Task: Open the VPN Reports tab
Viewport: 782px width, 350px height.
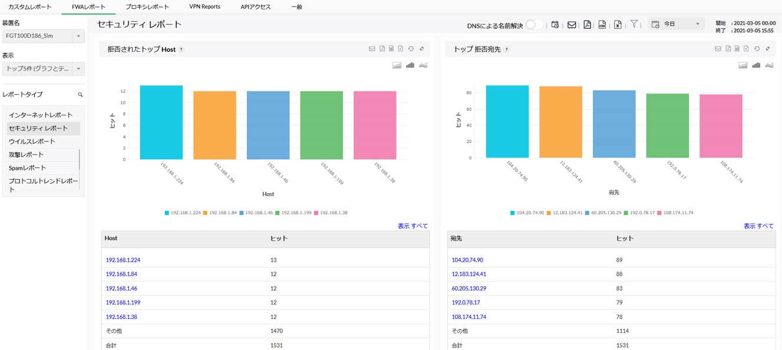Action: [204, 7]
